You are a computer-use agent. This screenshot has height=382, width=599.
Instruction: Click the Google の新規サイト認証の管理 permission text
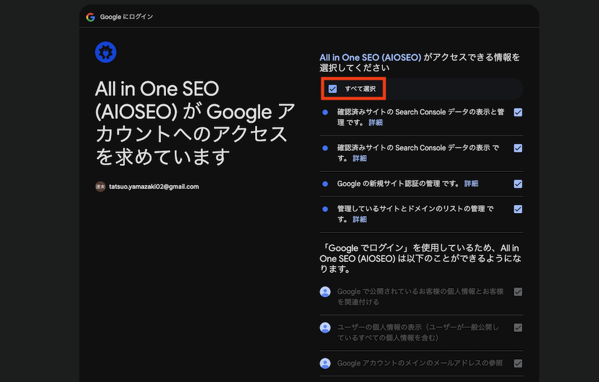399,184
